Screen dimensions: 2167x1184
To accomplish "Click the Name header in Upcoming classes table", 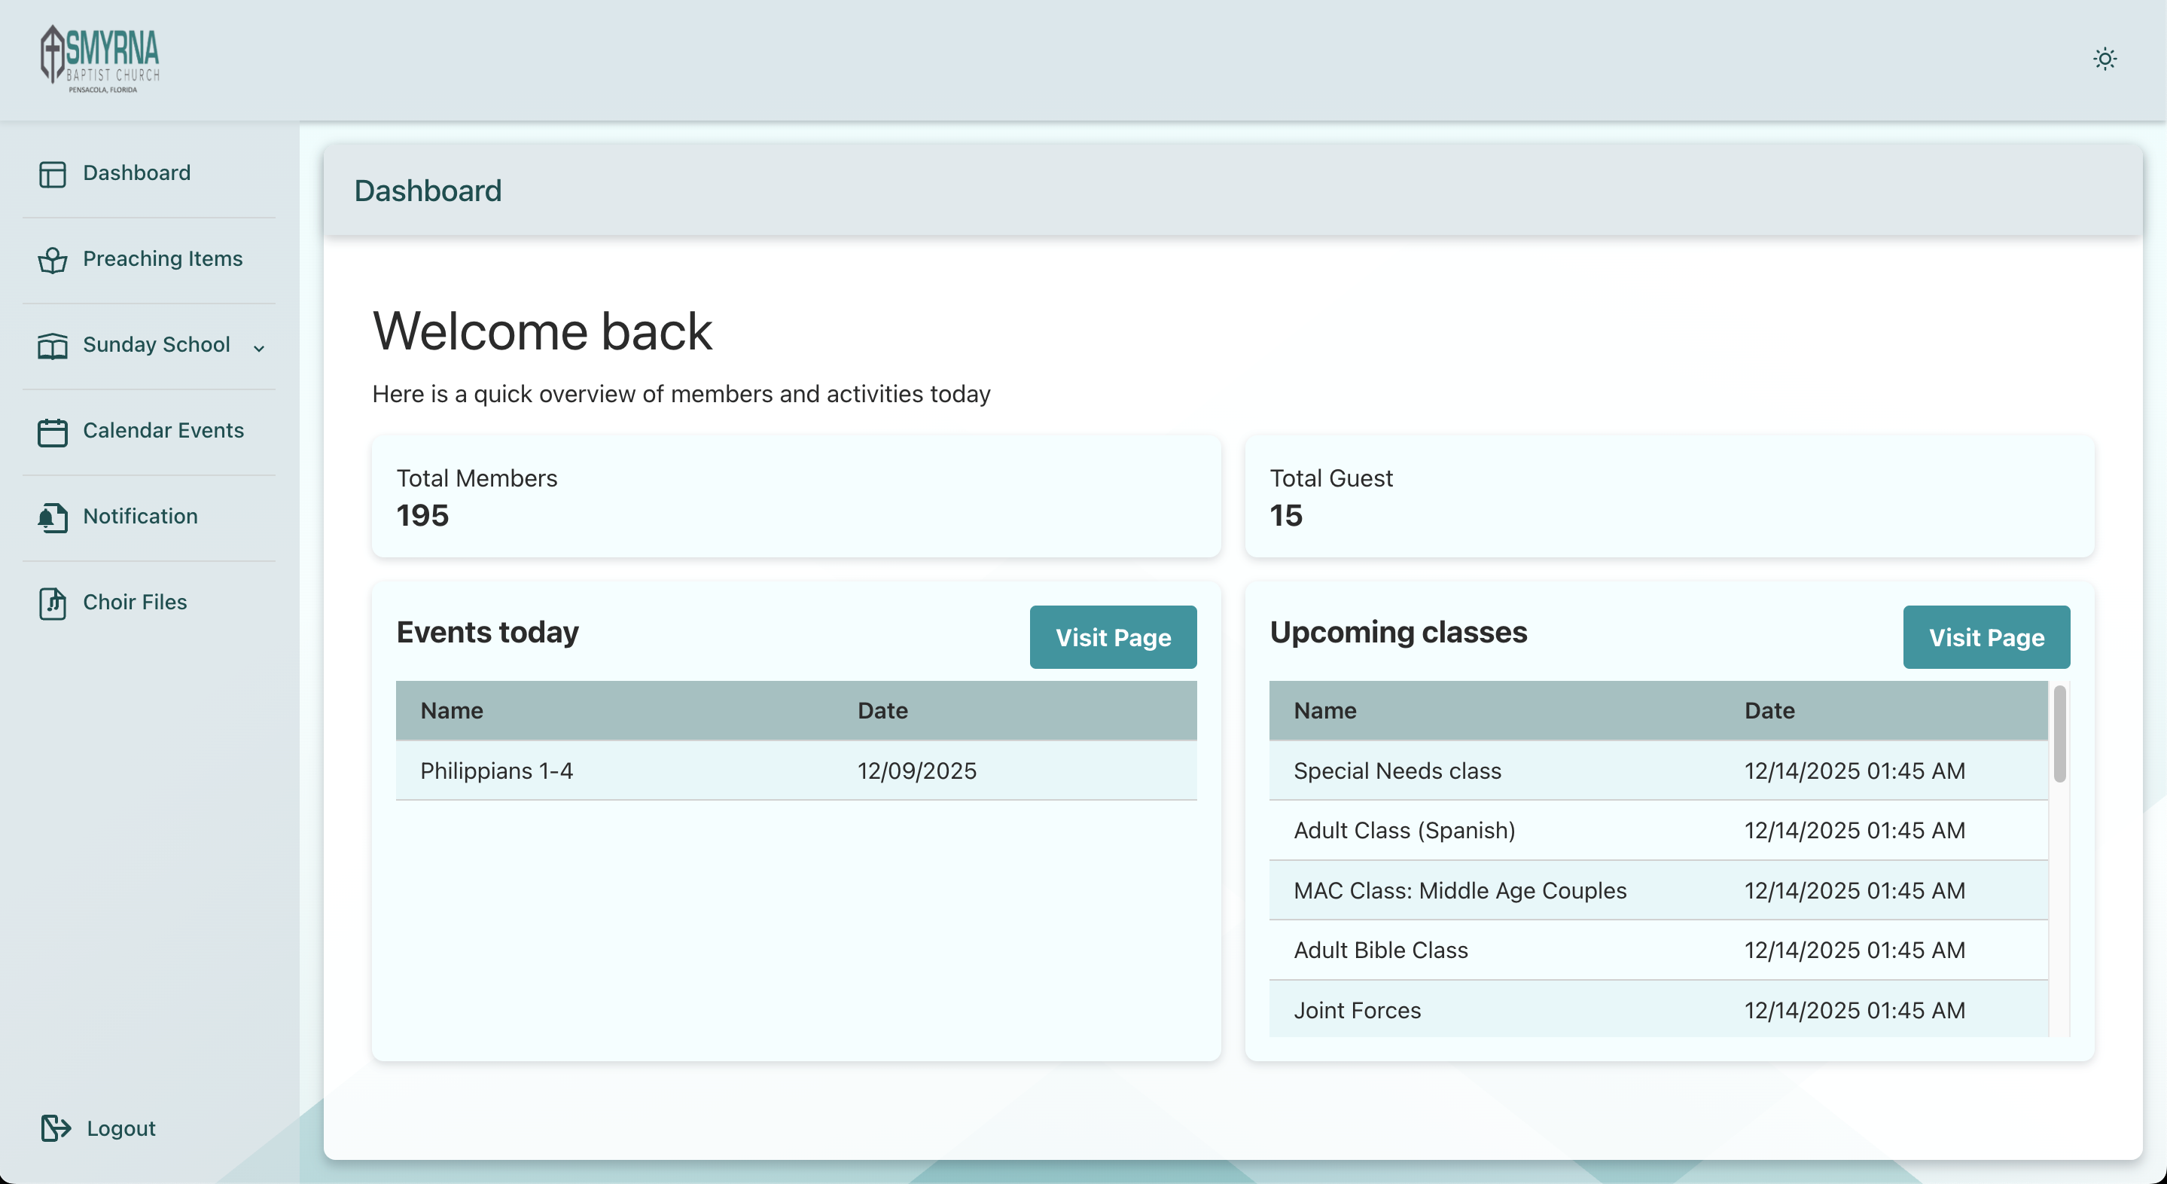I will (1325, 710).
